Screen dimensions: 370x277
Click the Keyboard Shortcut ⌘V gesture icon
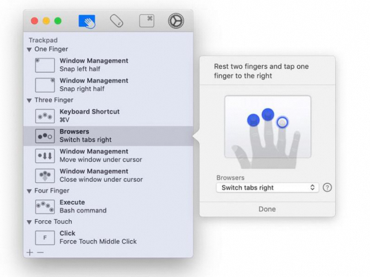click(45, 116)
